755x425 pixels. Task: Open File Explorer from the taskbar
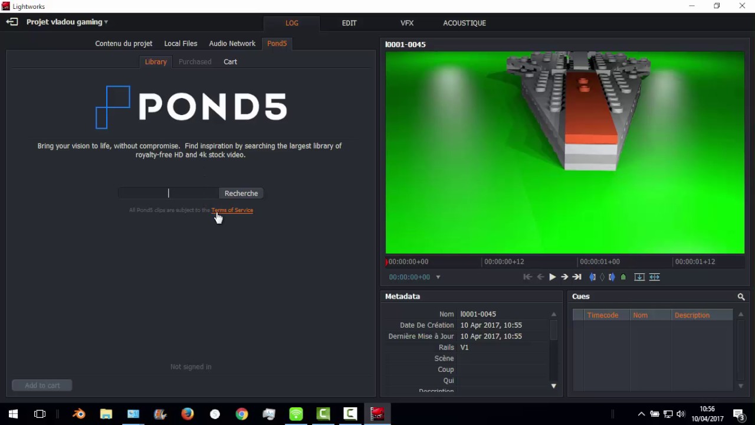[x=106, y=414]
